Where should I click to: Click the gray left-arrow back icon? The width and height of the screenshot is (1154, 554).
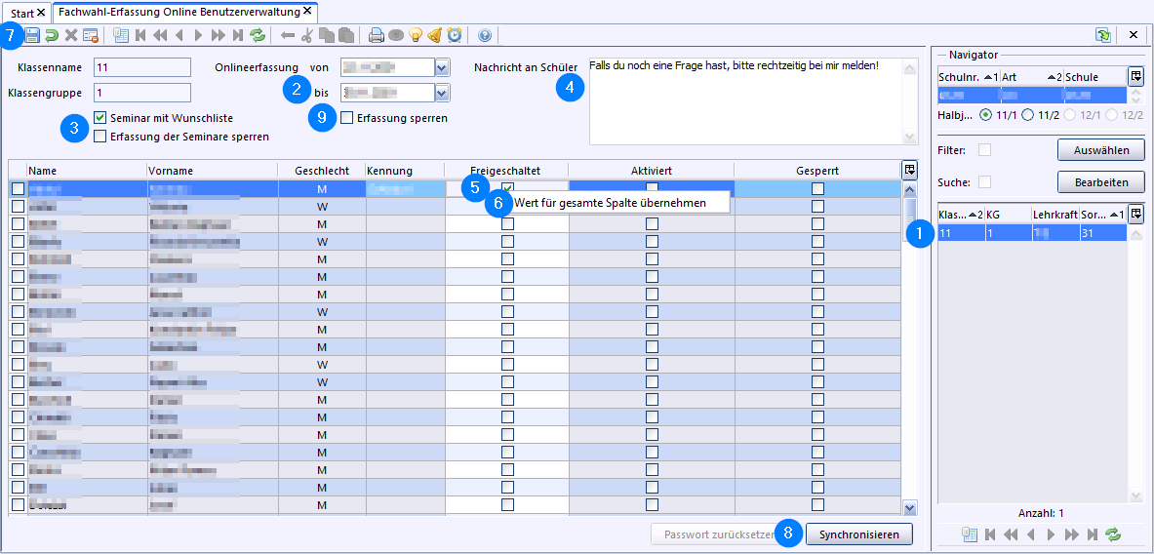[288, 34]
